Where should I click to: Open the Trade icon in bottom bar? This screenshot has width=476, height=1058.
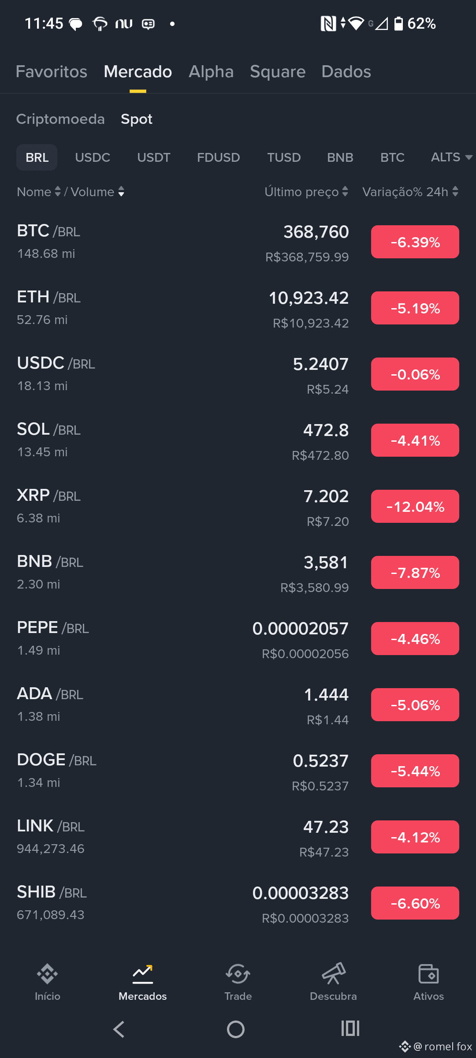238,974
